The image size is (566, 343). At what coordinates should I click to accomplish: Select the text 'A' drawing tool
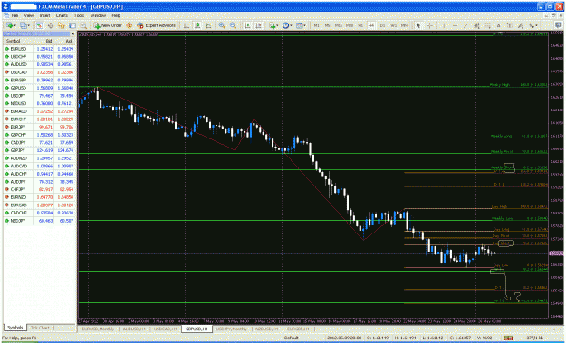click(x=498, y=25)
